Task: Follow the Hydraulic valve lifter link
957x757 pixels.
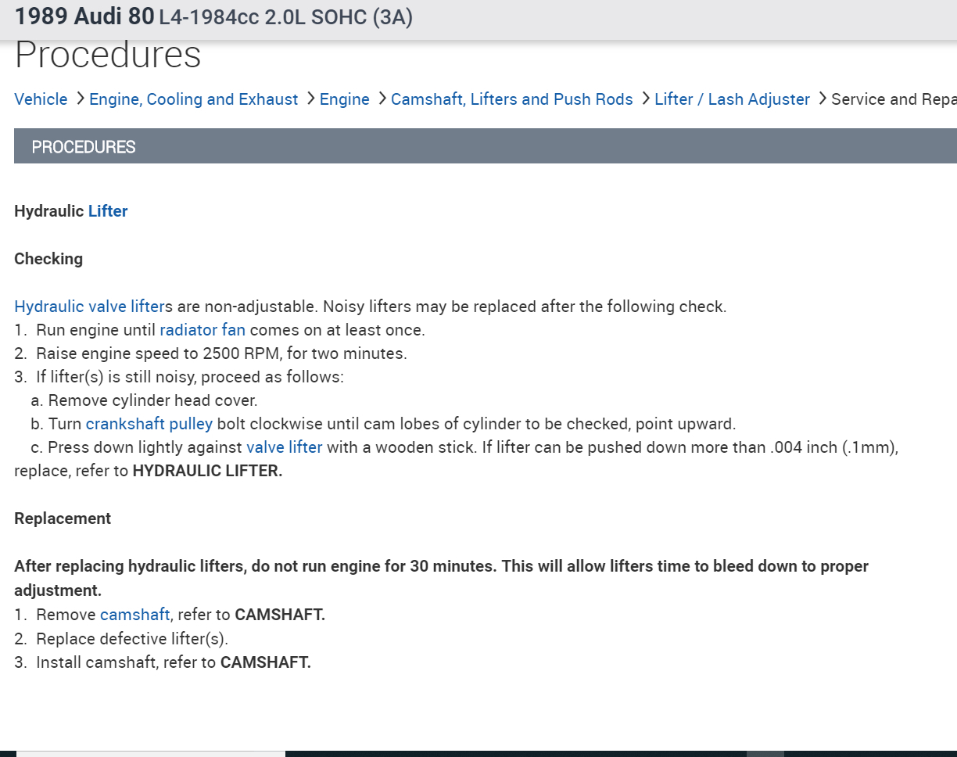Action: [x=90, y=307]
